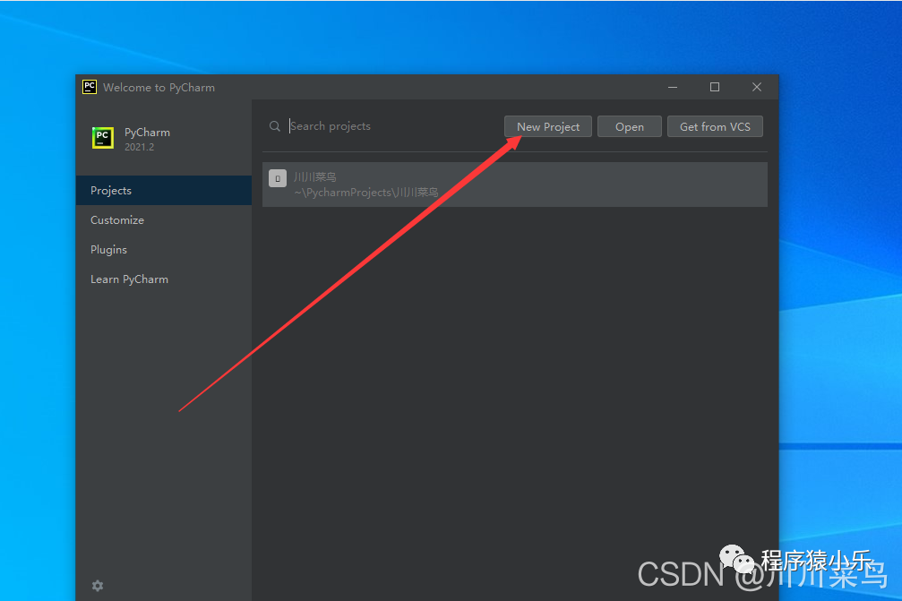This screenshot has height=601, width=902.
Task: Click the Open button
Action: (x=630, y=126)
